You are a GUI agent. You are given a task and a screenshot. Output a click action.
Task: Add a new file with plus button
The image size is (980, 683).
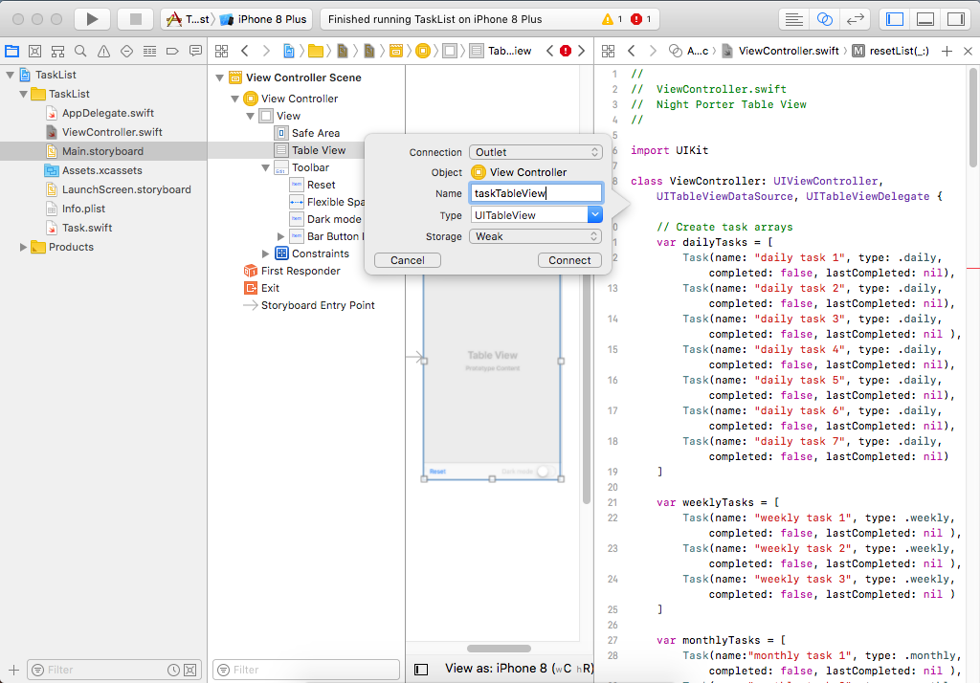13,670
